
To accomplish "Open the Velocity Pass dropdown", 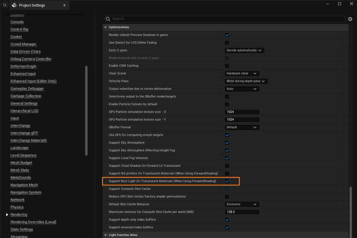I will pos(246,81).
